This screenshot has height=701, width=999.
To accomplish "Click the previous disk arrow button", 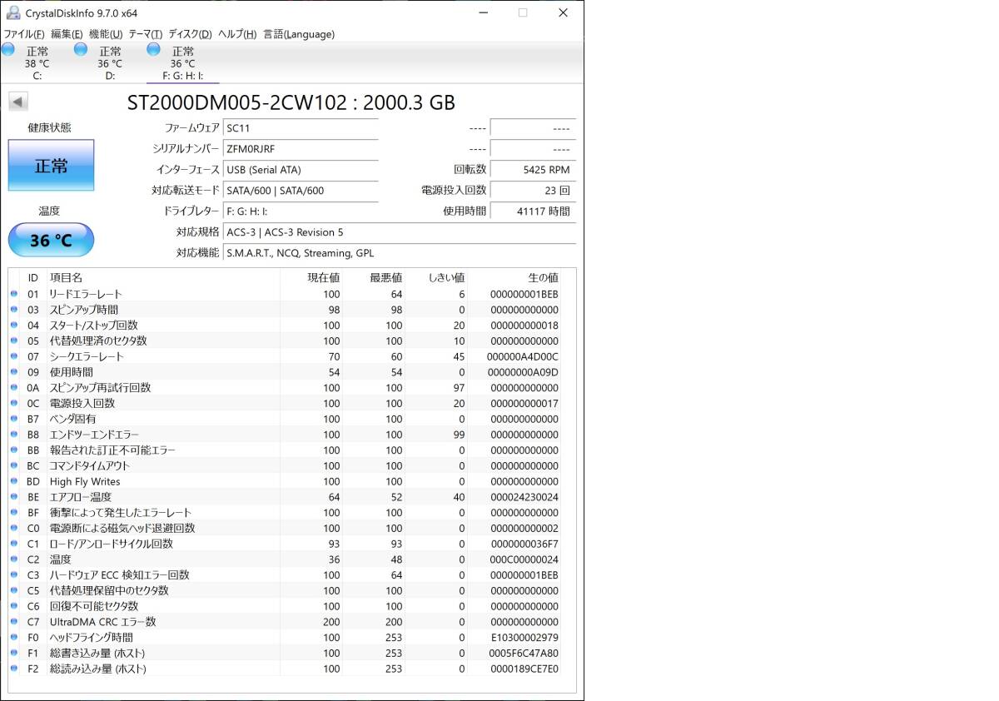I will 18,102.
